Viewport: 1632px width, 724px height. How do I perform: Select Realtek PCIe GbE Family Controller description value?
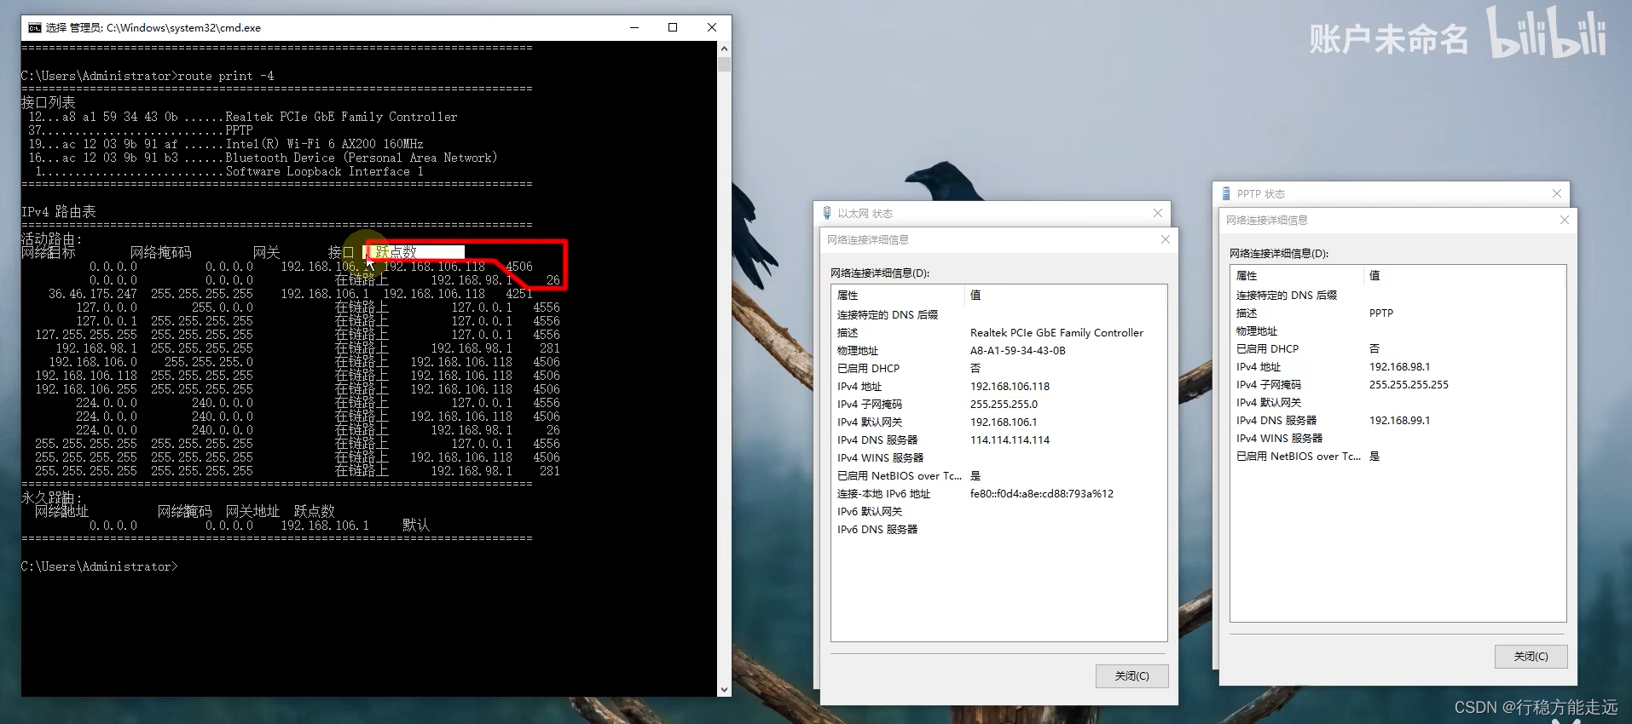coord(1056,333)
